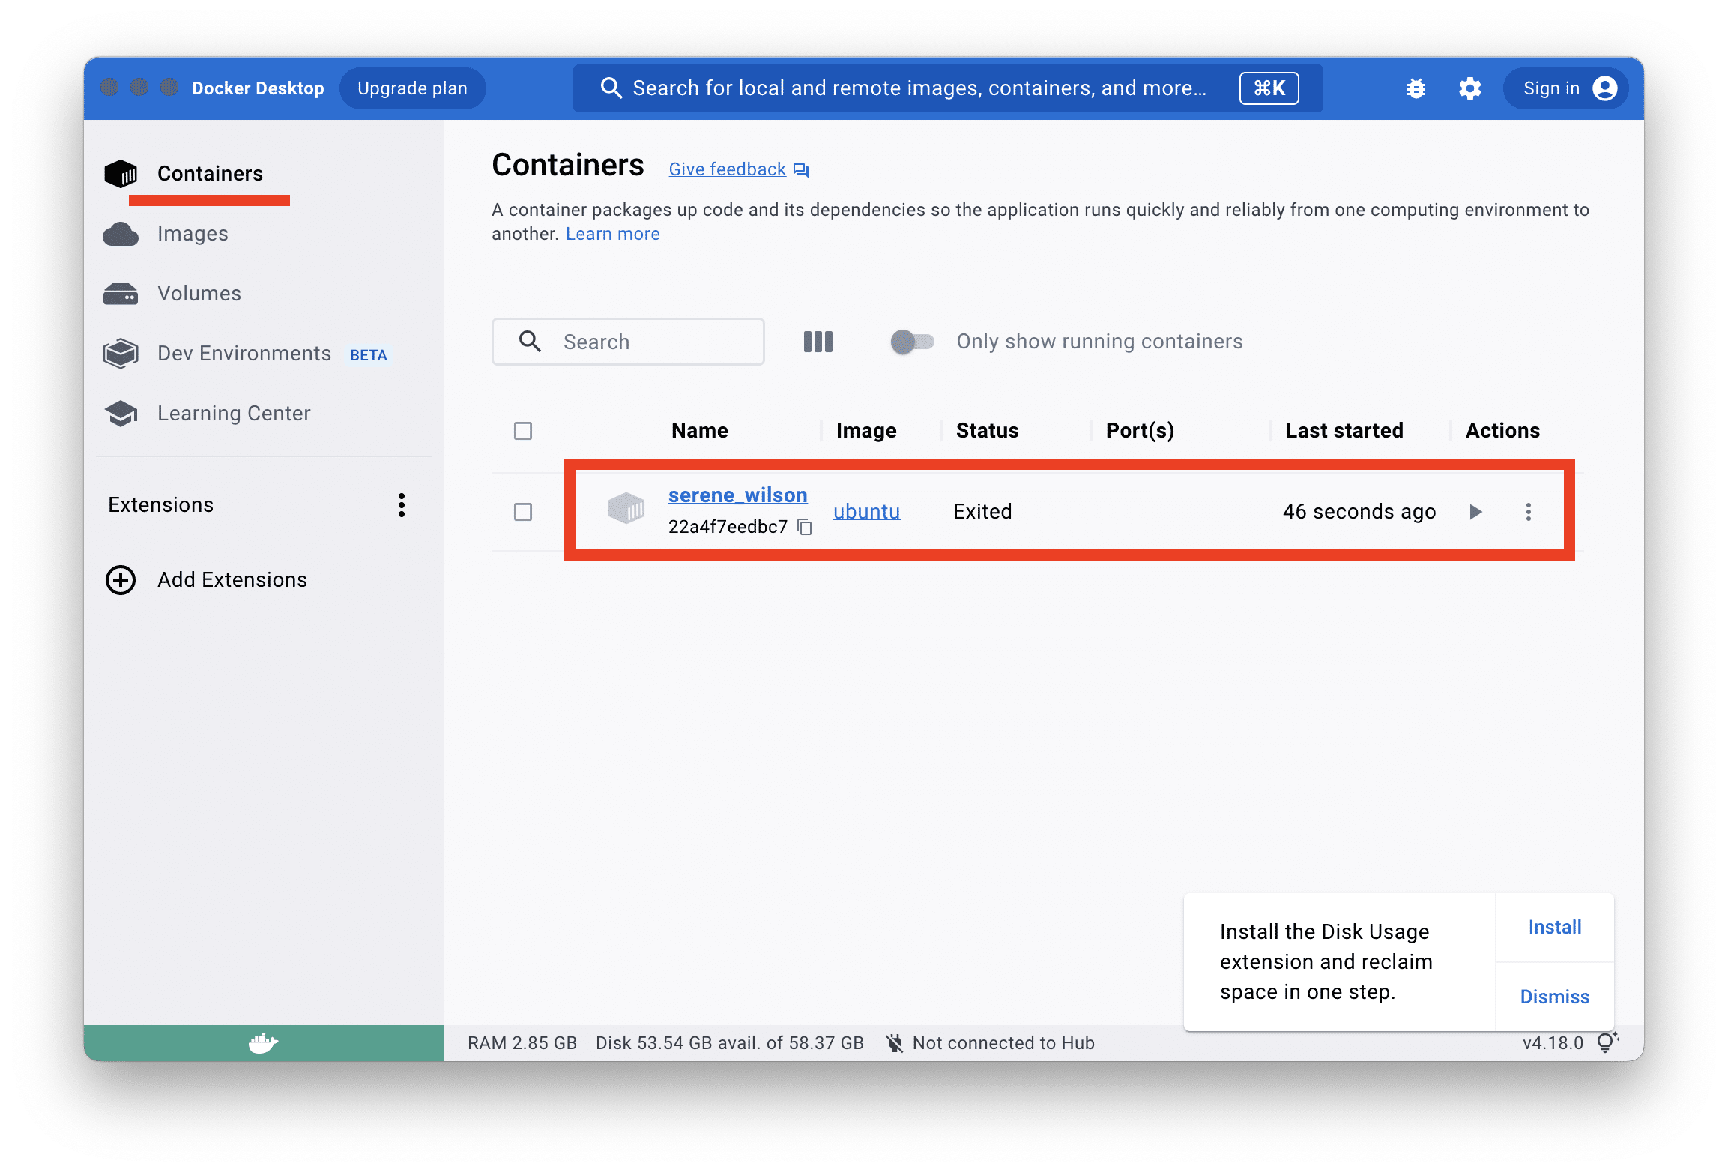Image resolution: width=1728 pixels, height=1172 pixels.
Task: Click the Upgrade plan button
Action: [413, 88]
